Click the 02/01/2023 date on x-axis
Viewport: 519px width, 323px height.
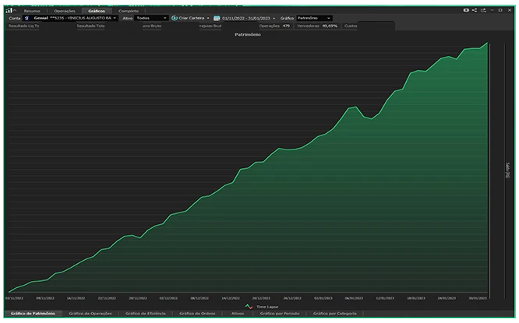(323, 298)
